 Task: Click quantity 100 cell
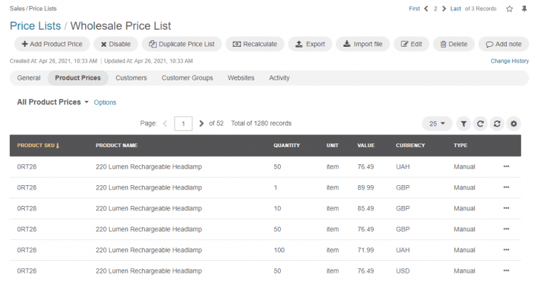(x=279, y=250)
